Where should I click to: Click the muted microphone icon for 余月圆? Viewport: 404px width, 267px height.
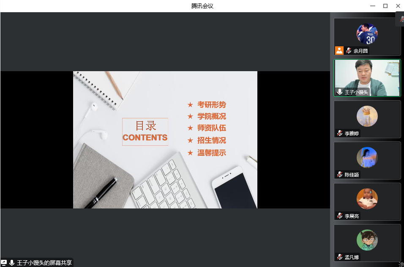[349, 51]
